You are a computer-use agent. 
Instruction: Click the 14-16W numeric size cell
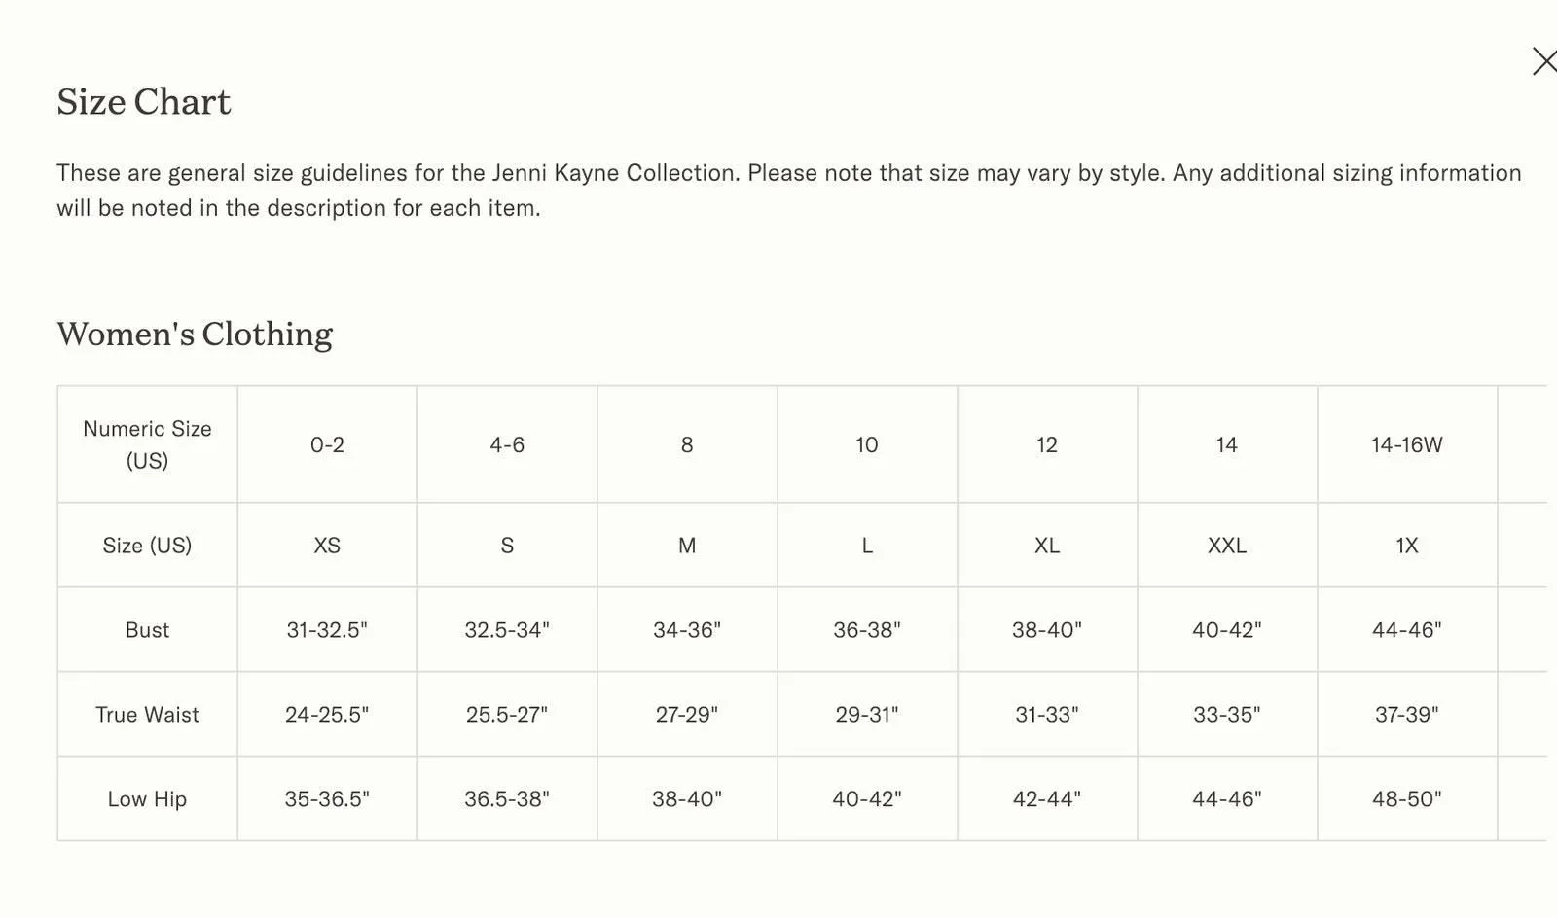(x=1407, y=444)
